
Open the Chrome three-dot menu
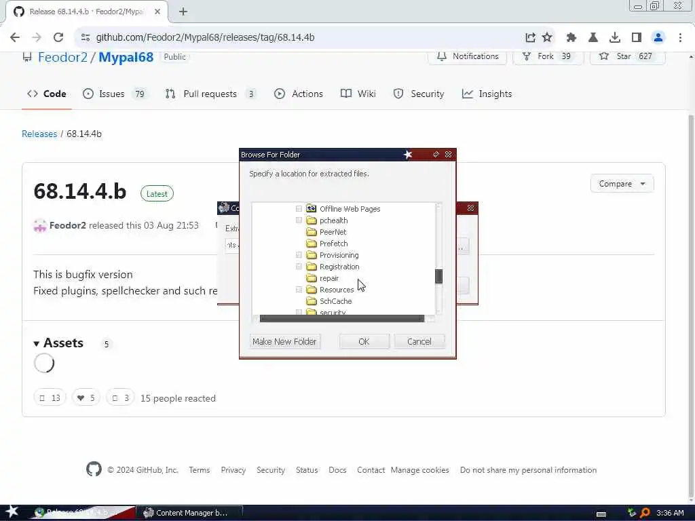click(x=680, y=37)
